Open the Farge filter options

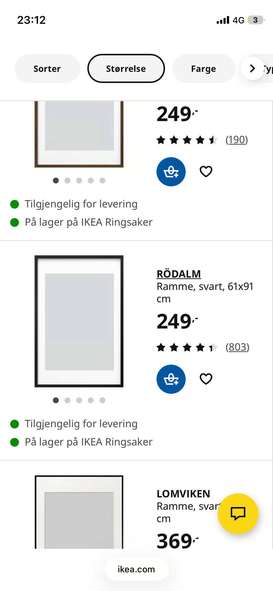[203, 69]
